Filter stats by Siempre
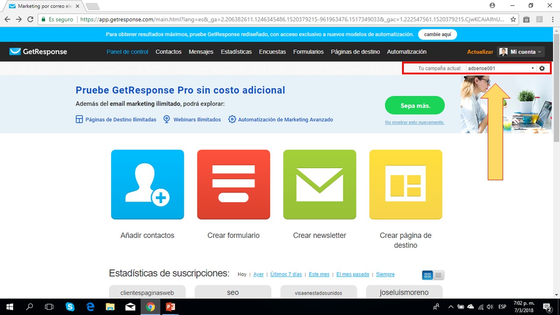Image resolution: width=560 pixels, height=315 pixels. click(x=385, y=274)
